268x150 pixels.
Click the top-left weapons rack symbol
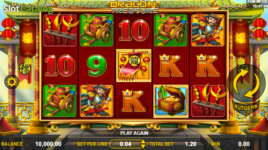[60, 30]
